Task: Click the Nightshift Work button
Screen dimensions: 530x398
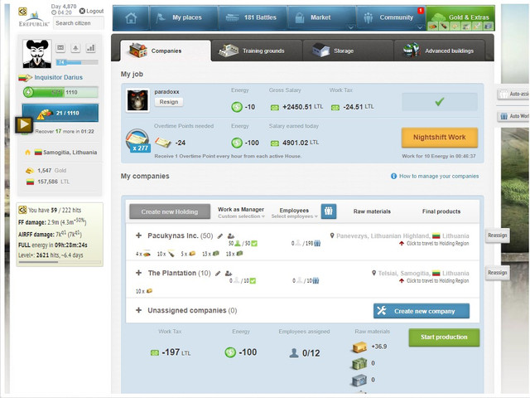Action: click(x=440, y=138)
